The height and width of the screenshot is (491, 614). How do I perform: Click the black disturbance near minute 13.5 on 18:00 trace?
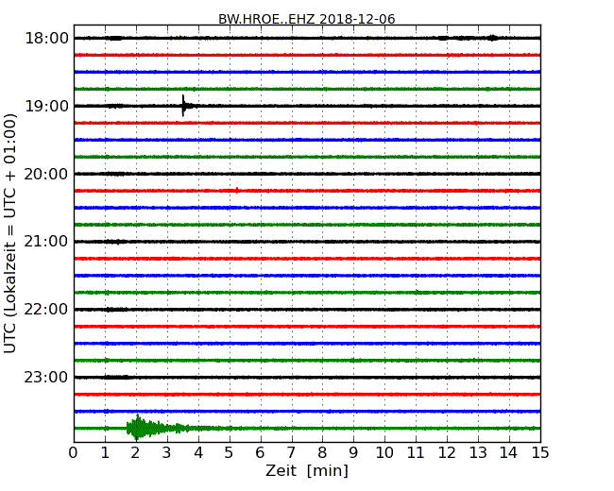coord(492,38)
